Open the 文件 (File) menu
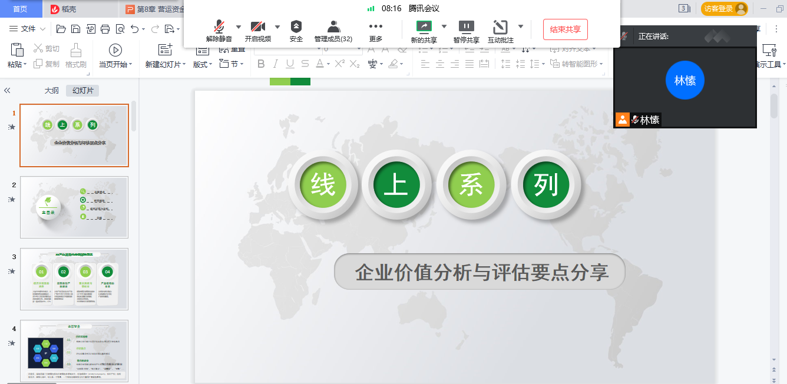787x384 pixels. click(x=28, y=29)
